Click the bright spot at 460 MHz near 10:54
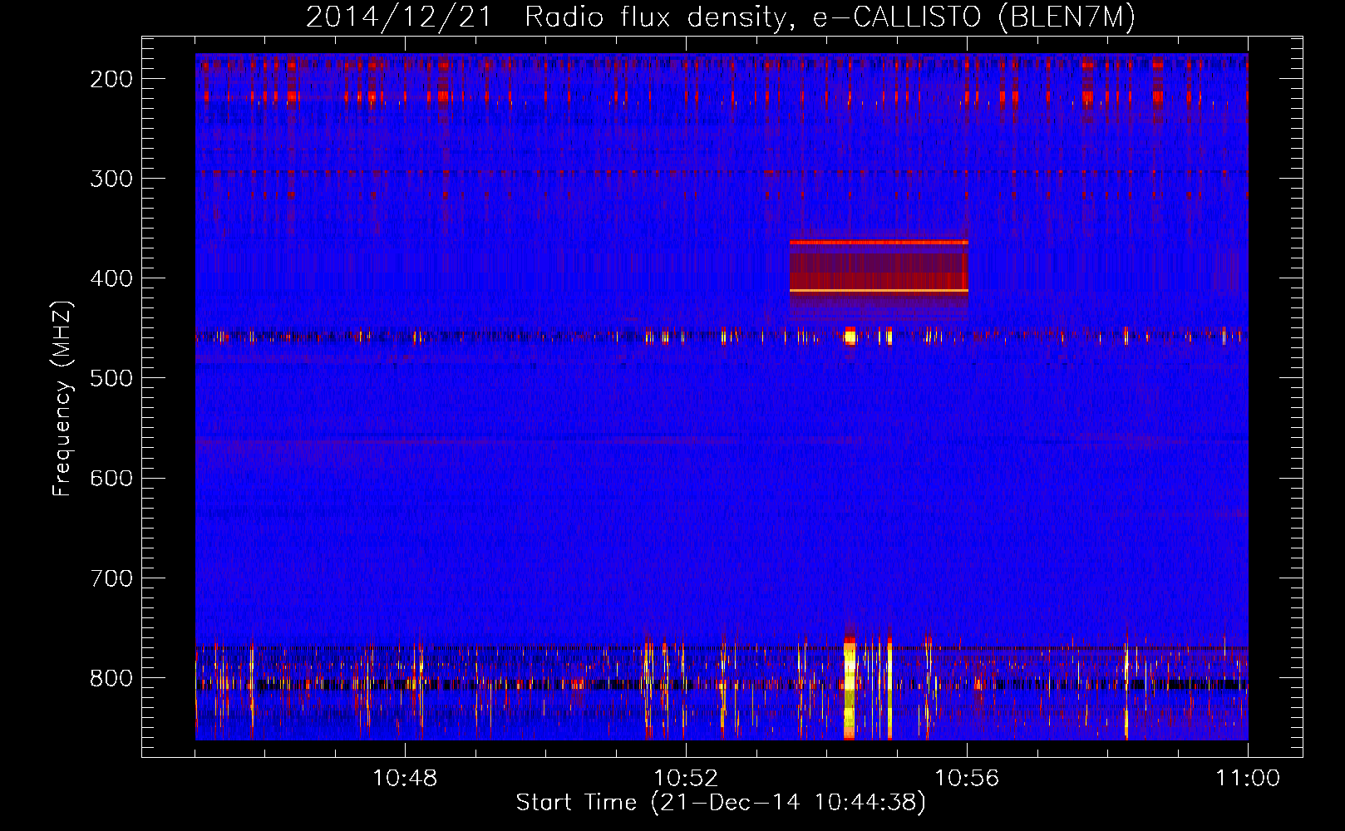Screen dimensions: 1345x831 pos(850,337)
